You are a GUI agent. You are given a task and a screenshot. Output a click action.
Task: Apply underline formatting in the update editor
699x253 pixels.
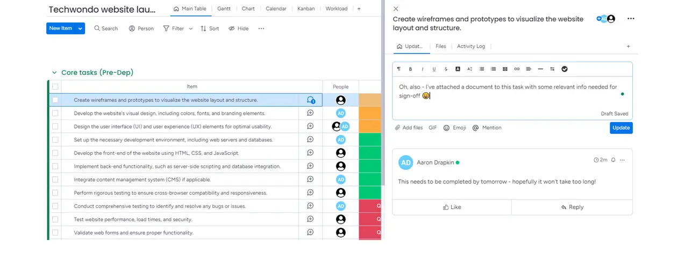click(x=434, y=69)
